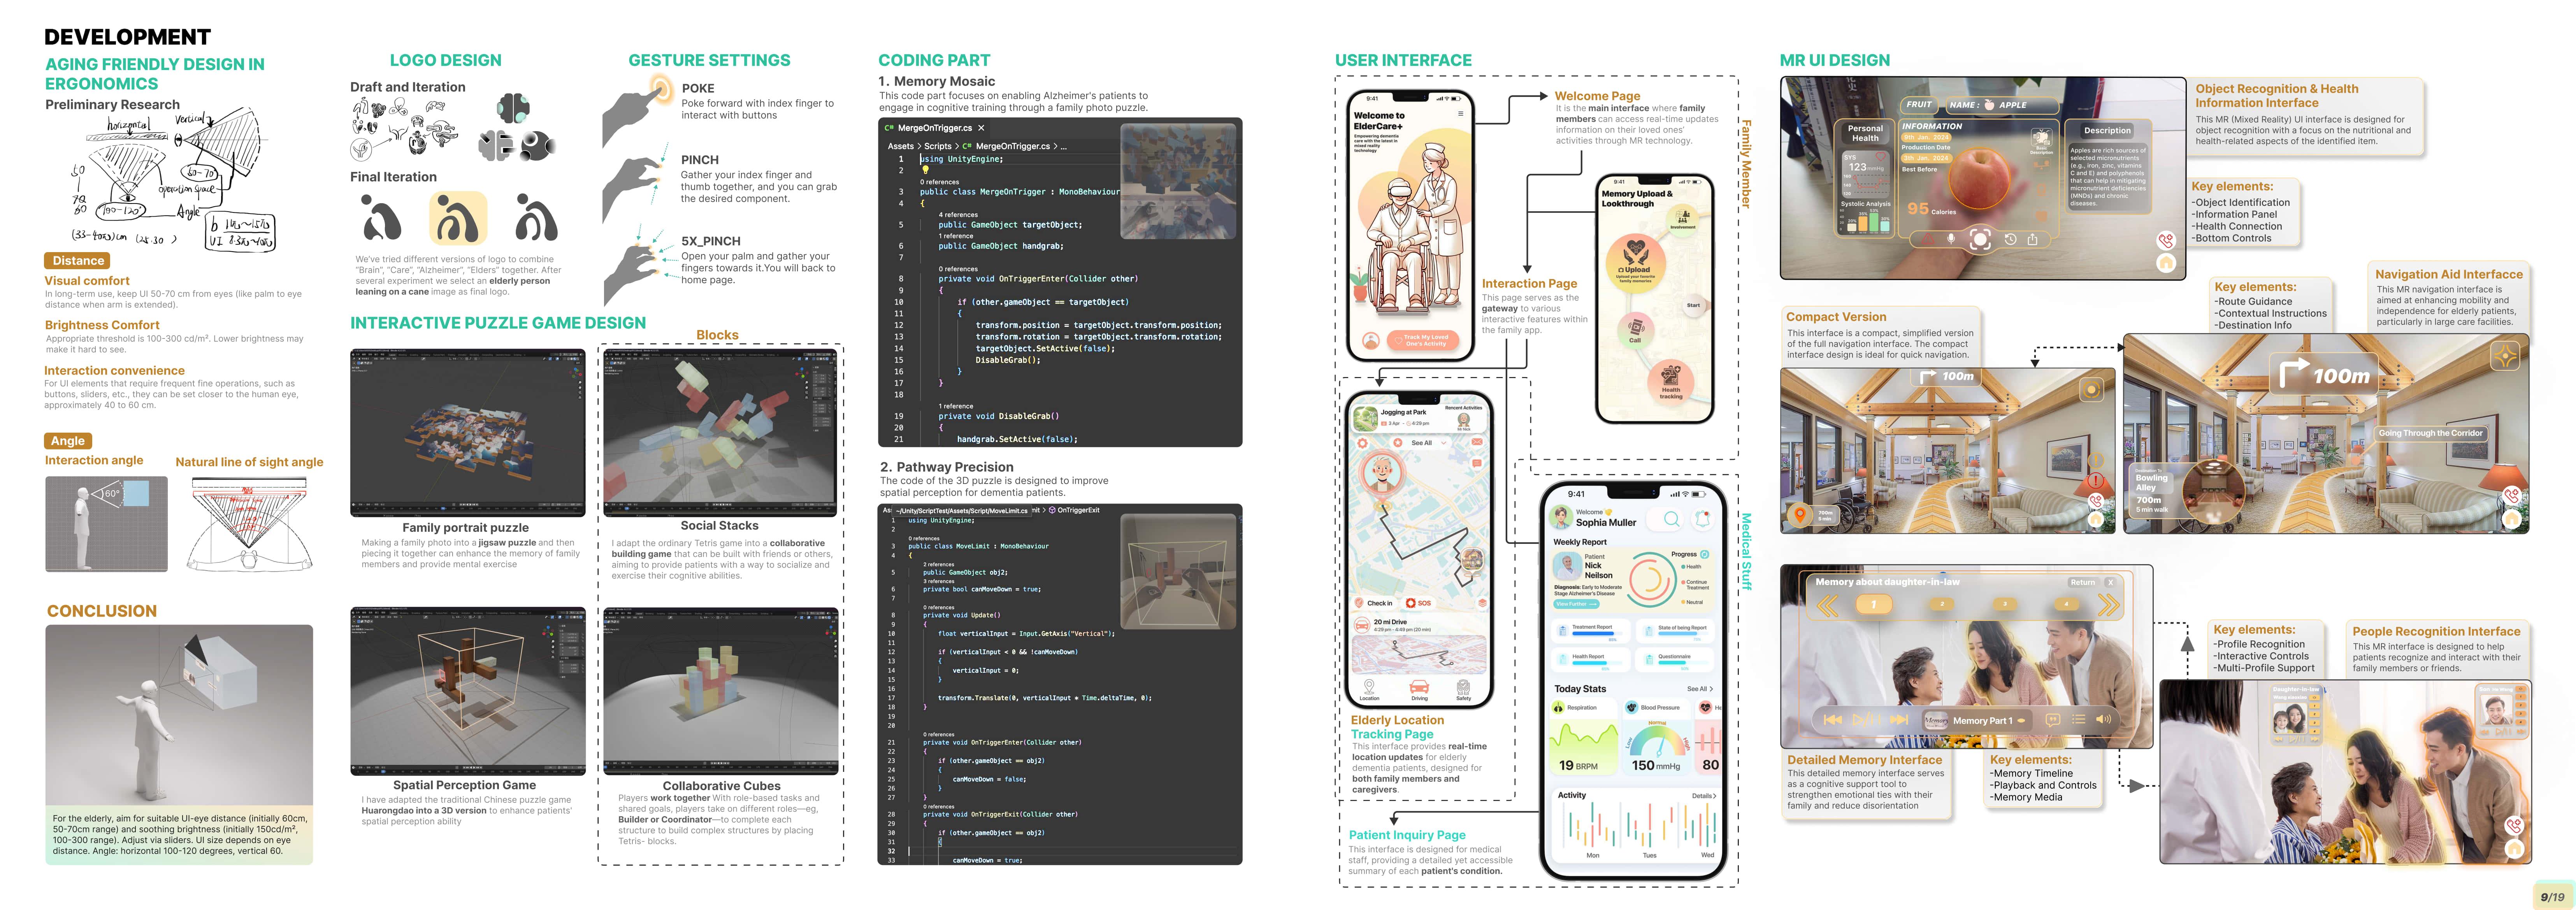Click the Return button in memory interface
Screen dimensions: 2576x910
point(2083,582)
